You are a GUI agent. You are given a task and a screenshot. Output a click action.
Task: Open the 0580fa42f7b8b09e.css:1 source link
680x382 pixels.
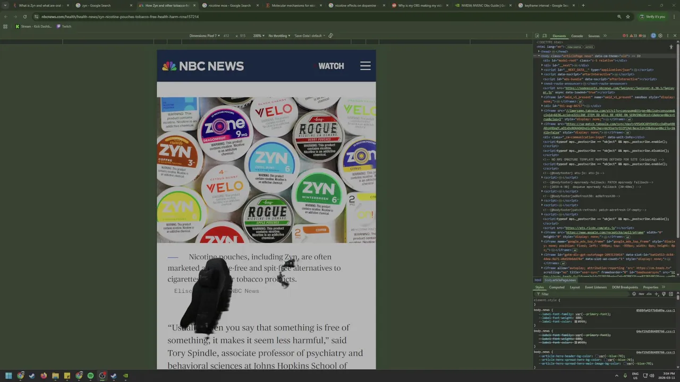tap(656, 310)
